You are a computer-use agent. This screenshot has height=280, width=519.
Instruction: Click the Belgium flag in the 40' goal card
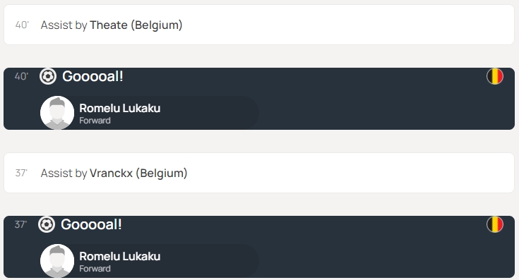click(x=495, y=76)
